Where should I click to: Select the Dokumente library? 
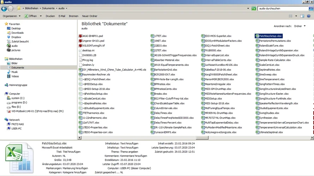point(18,68)
